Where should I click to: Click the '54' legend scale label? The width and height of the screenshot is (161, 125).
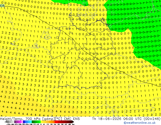tap(73, 124)
